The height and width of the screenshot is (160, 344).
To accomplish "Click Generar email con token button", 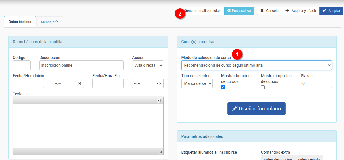I will (x=203, y=11).
